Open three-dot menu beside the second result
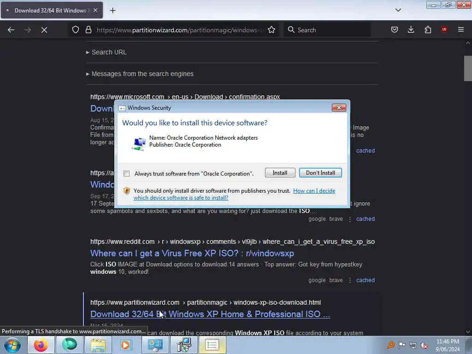This screenshot has width=472, height=354. 350,219
